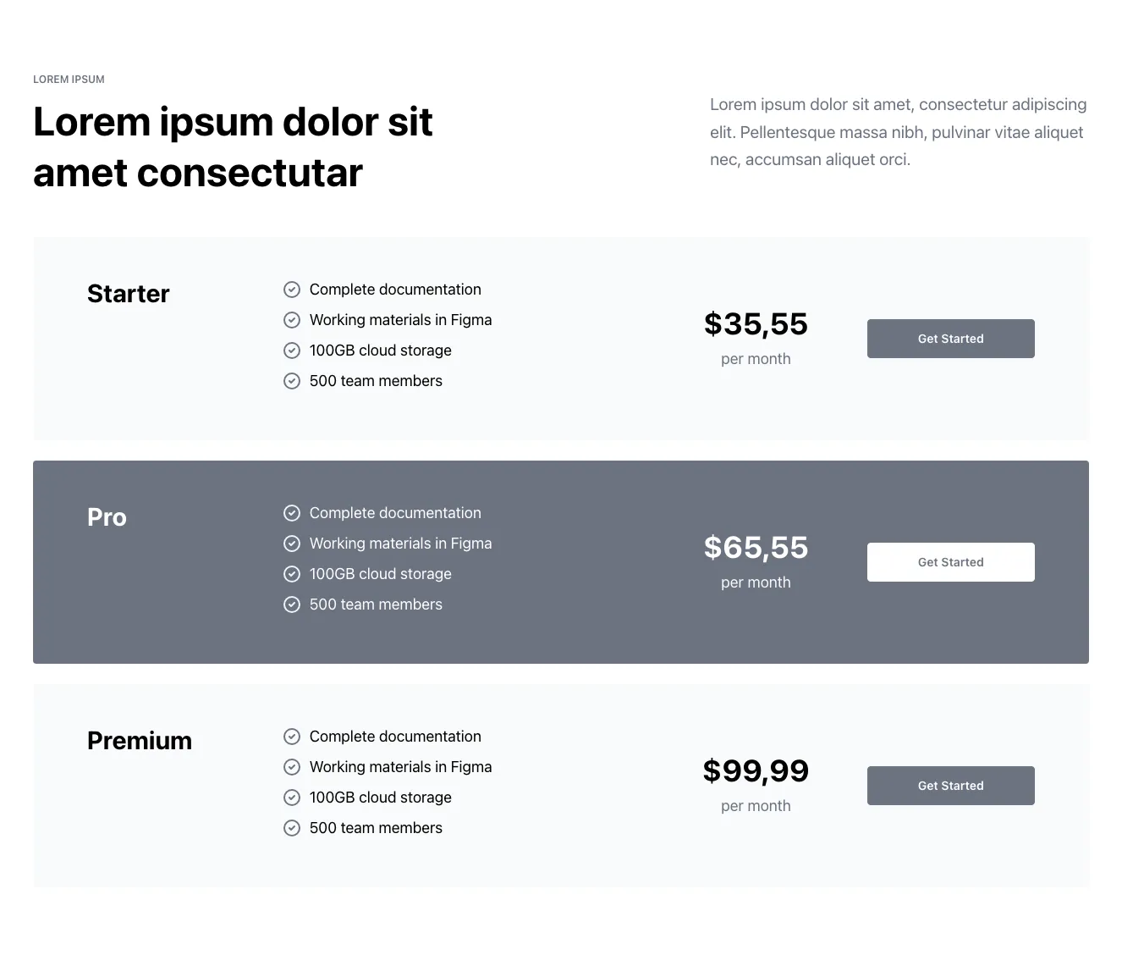
Task: Click the small LOREM IPSUM eyebrow label
Action: coord(69,80)
